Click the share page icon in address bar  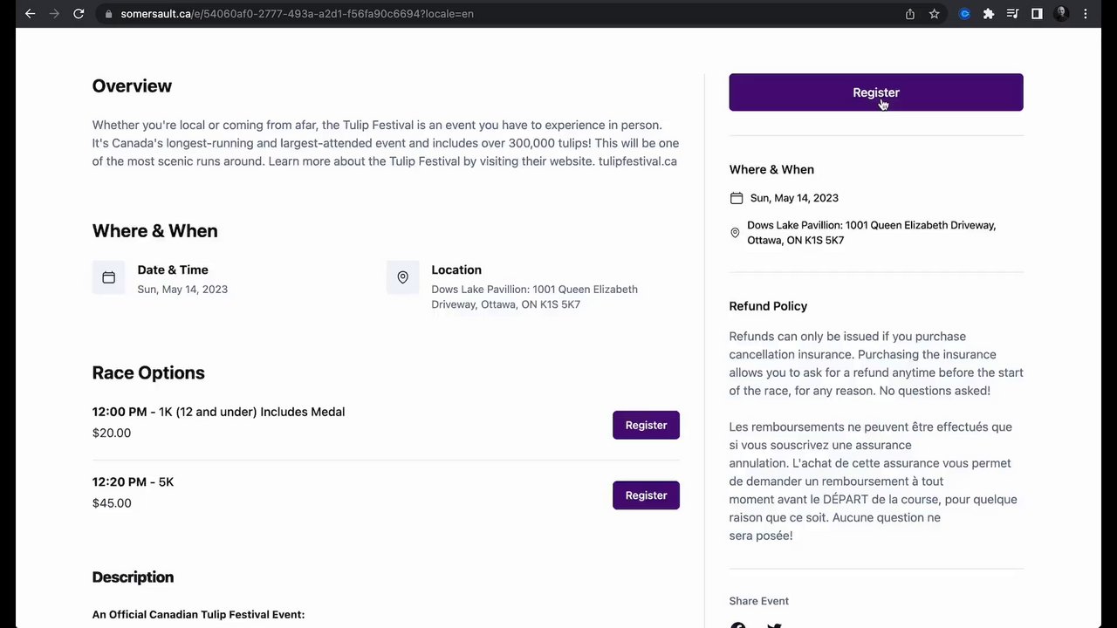tap(910, 14)
